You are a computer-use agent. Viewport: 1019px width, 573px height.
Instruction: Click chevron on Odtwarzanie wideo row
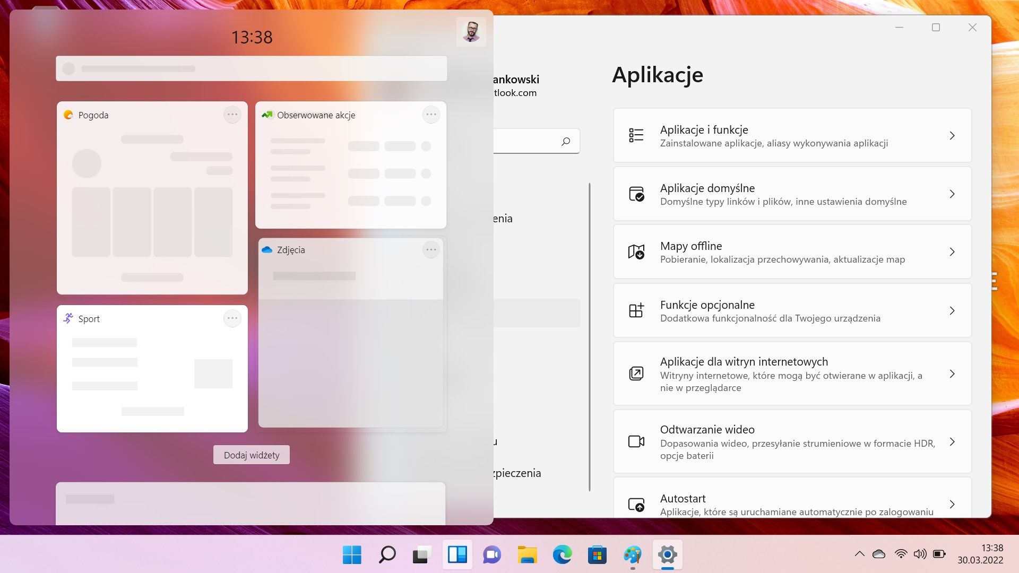(952, 441)
